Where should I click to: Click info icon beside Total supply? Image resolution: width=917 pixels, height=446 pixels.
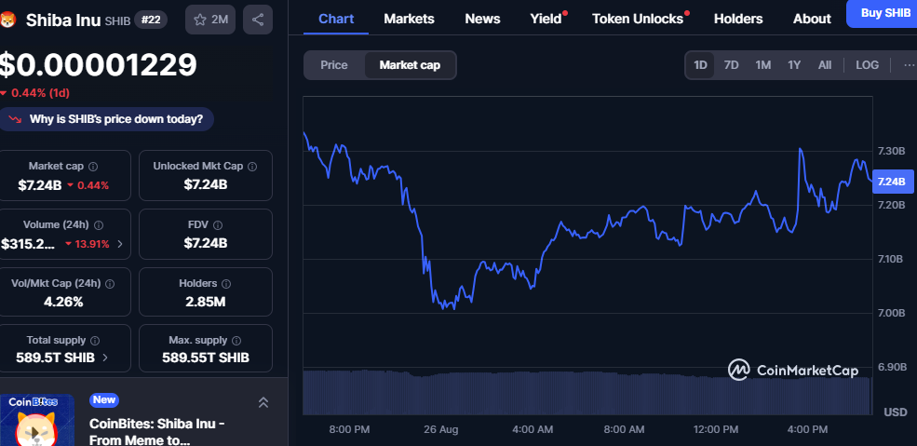pyautogui.click(x=95, y=340)
